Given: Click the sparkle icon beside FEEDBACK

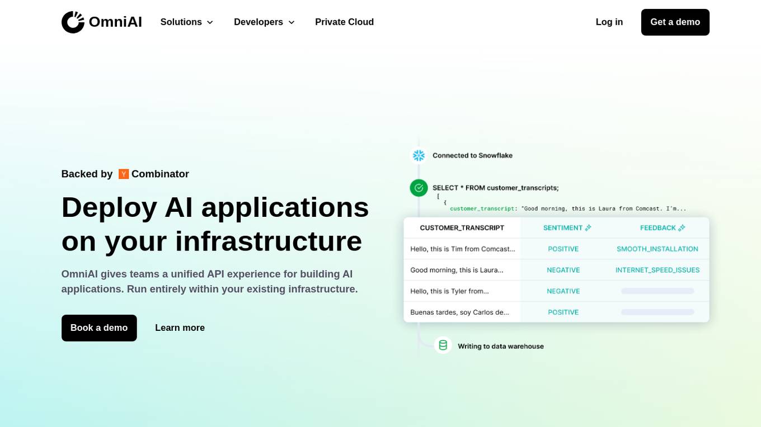Looking at the screenshot, I should point(682,228).
